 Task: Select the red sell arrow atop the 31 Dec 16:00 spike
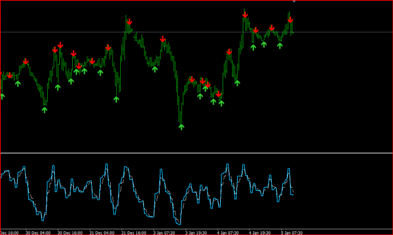coord(130,21)
